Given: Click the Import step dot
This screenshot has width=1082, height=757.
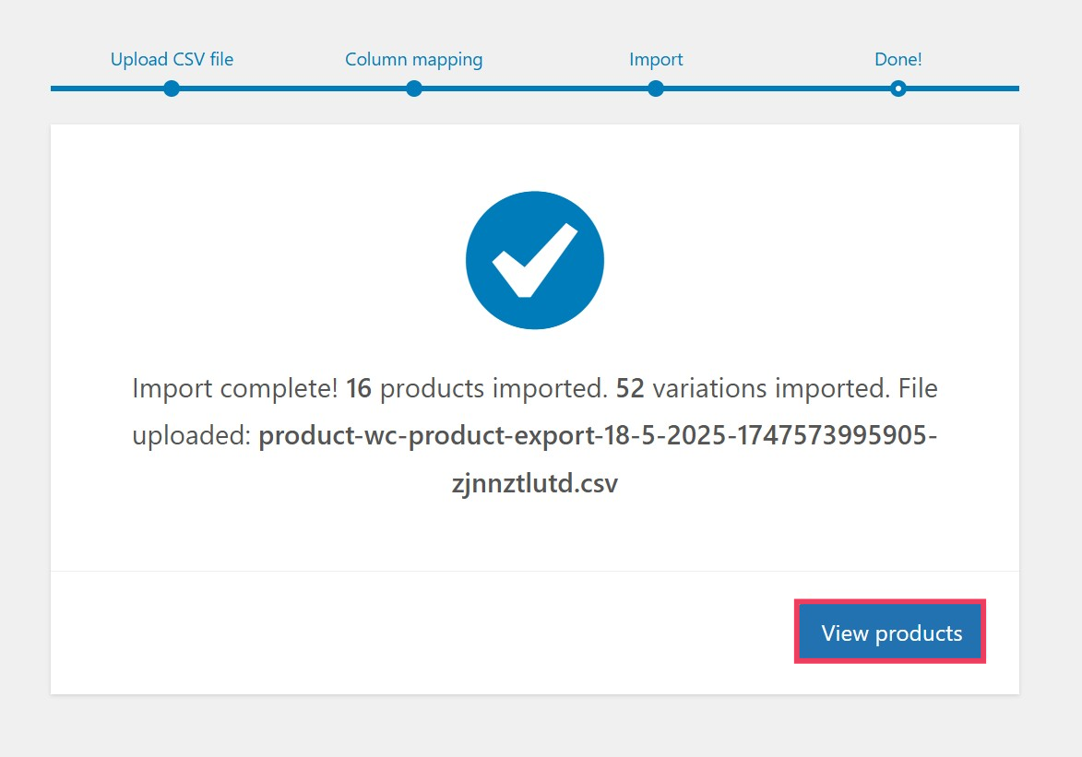Looking at the screenshot, I should (656, 89).
